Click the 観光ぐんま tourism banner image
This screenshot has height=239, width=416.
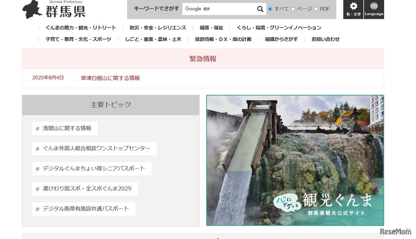(295, 160)
